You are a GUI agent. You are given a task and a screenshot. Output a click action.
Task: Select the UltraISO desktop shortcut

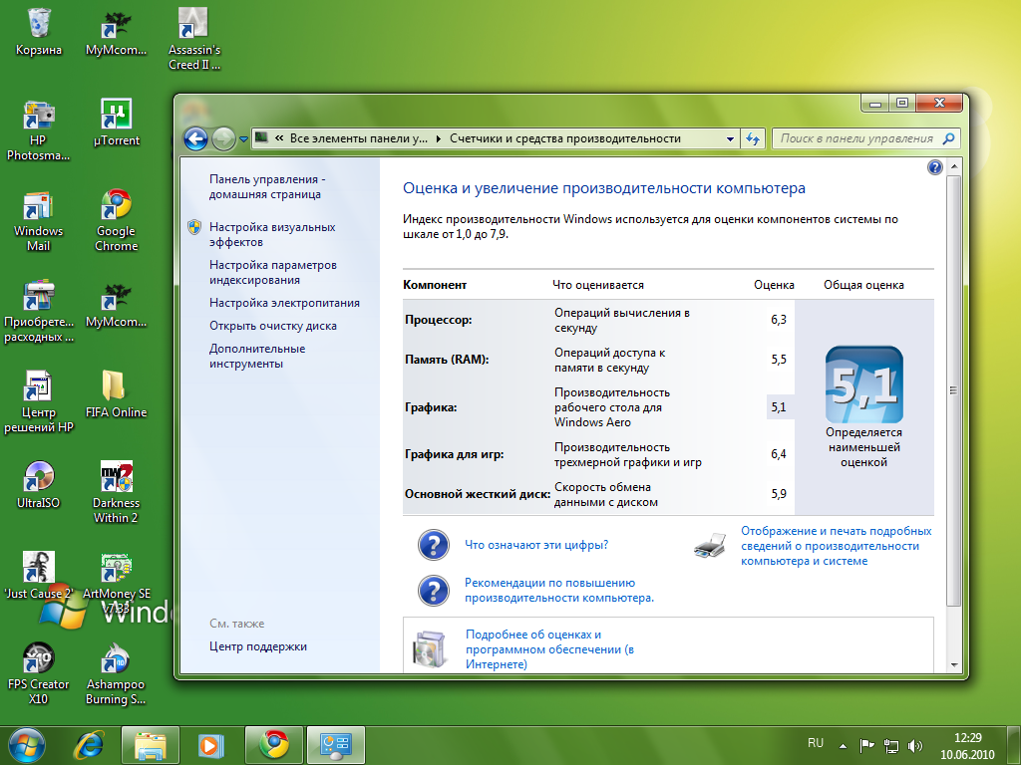tap(38, 485)
